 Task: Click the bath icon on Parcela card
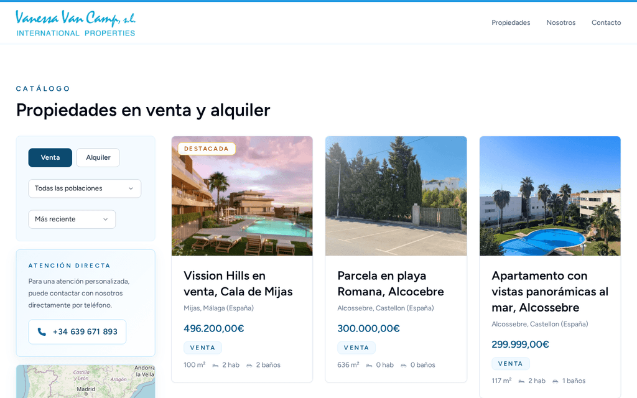click(x=403, y=366)
